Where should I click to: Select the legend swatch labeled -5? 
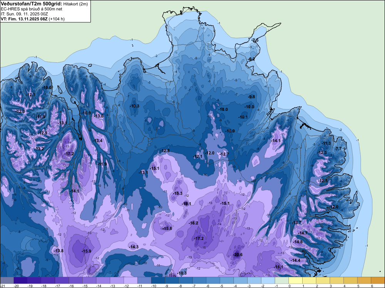227,280
